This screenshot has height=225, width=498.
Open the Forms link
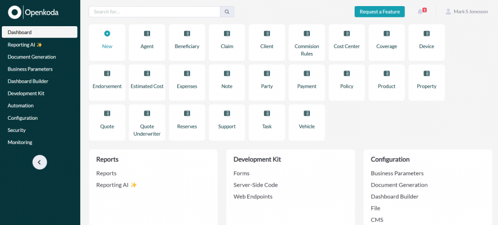pyautogui.click(x=241, y=173)
